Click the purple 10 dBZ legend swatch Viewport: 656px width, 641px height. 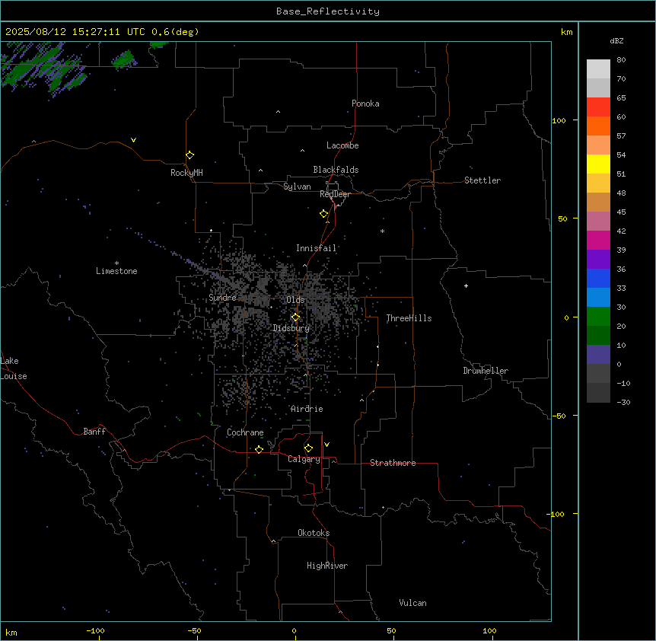[x=598, y=355]
